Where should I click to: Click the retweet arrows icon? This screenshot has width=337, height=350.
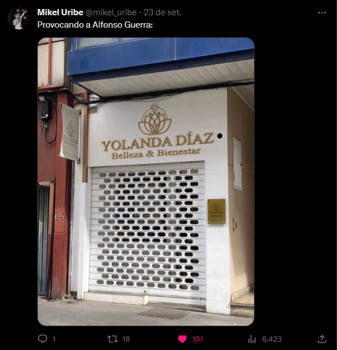112,339
